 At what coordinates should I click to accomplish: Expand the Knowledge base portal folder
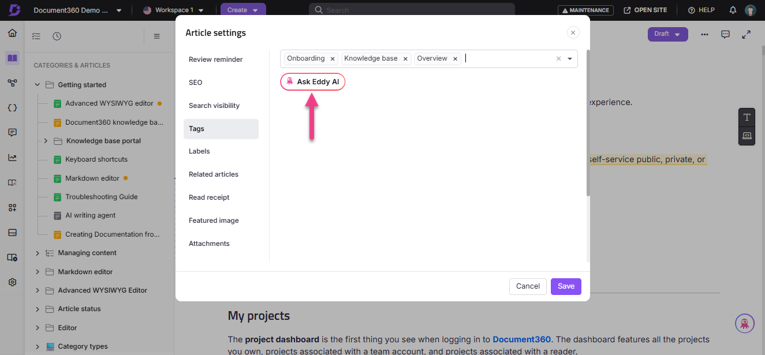[x=46, y=140]
